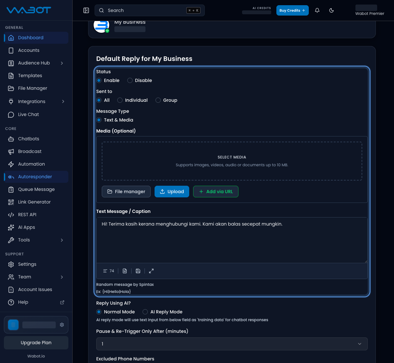Switch theme with the moon icon

[x=331, y=10]
